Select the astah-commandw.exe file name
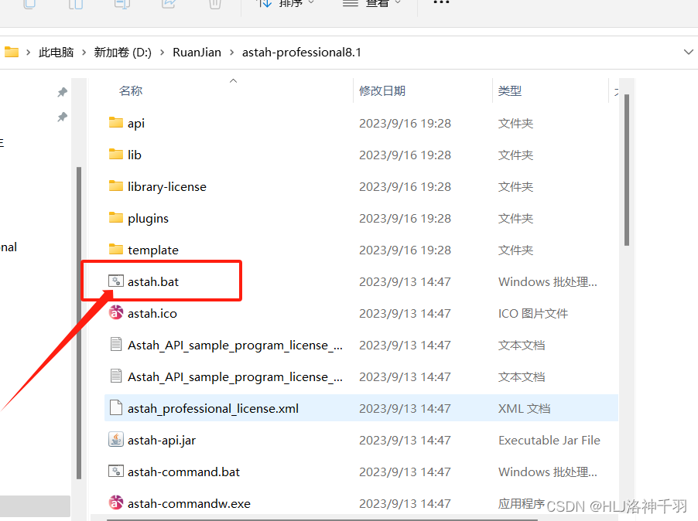Image resolution: width=698 pixels, height=521 pixels. tap(189, 504)
